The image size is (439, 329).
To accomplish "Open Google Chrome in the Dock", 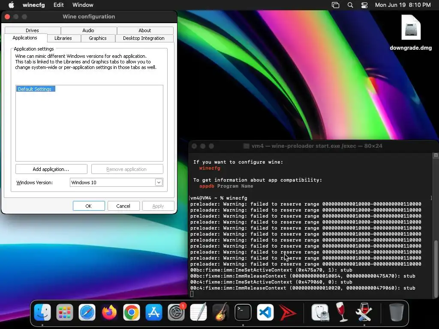I will pyautogui.click(x=131, y=312).
